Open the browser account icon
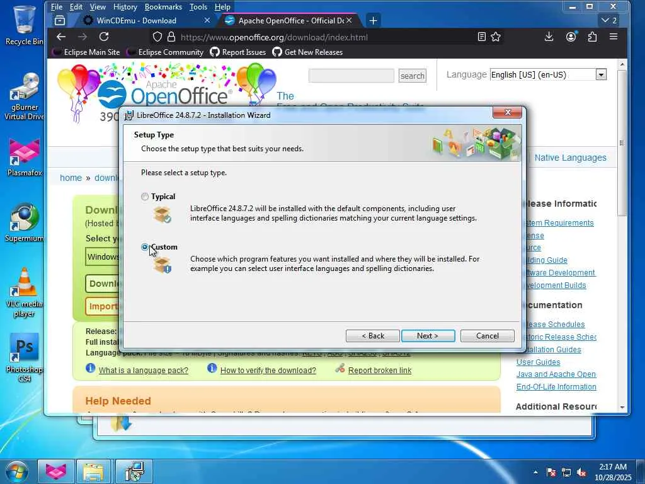The height and width of the screenshot is (484, 645). tap(571, 37)
